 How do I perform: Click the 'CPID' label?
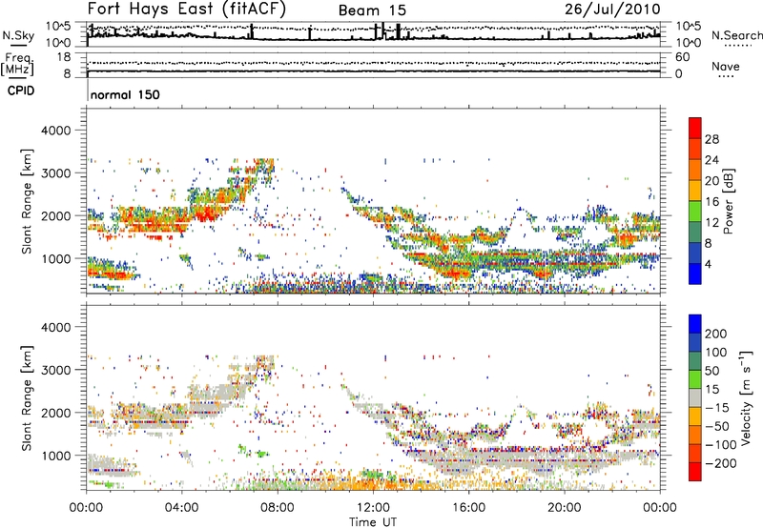pyautogui.click(x=21, y=91)
